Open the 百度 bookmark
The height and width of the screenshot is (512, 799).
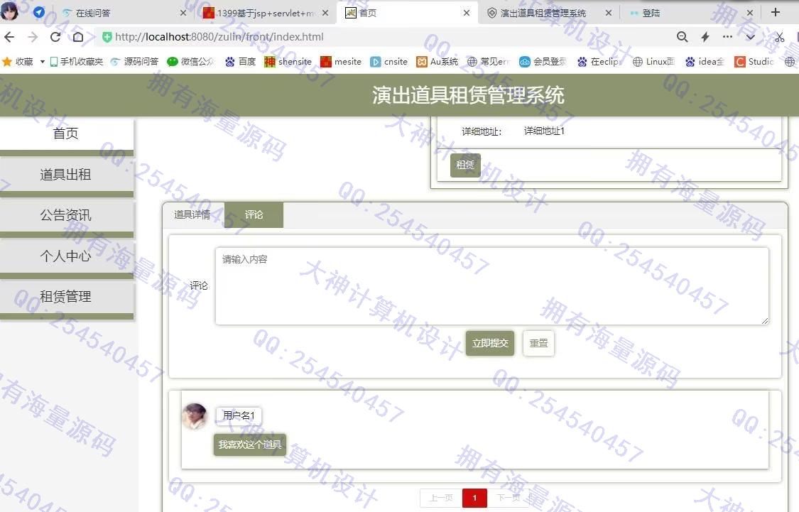pos(241,62)
